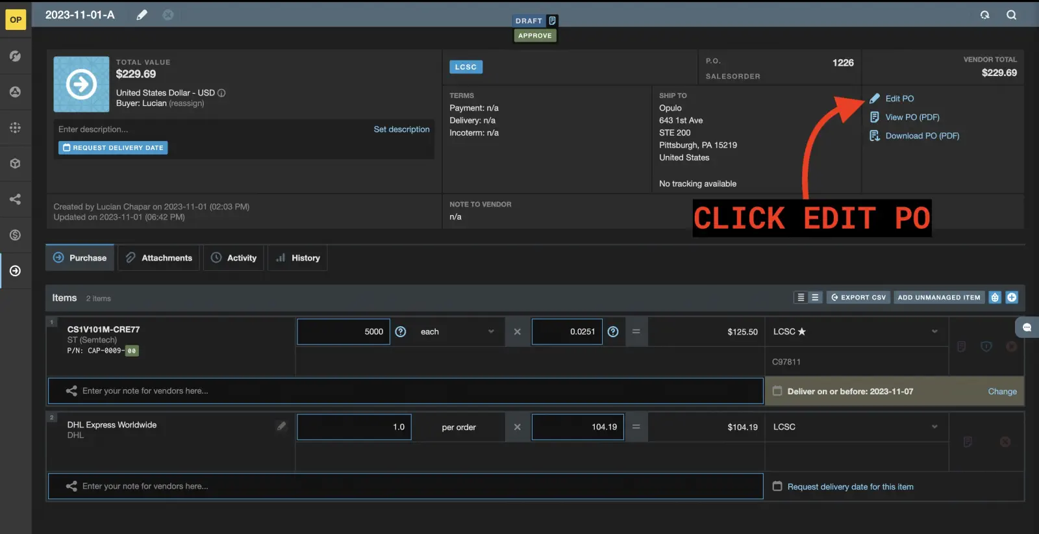1039x534 pixels.
Task: Click Request Delivery Date button
Action: click(x=113, y=148)
